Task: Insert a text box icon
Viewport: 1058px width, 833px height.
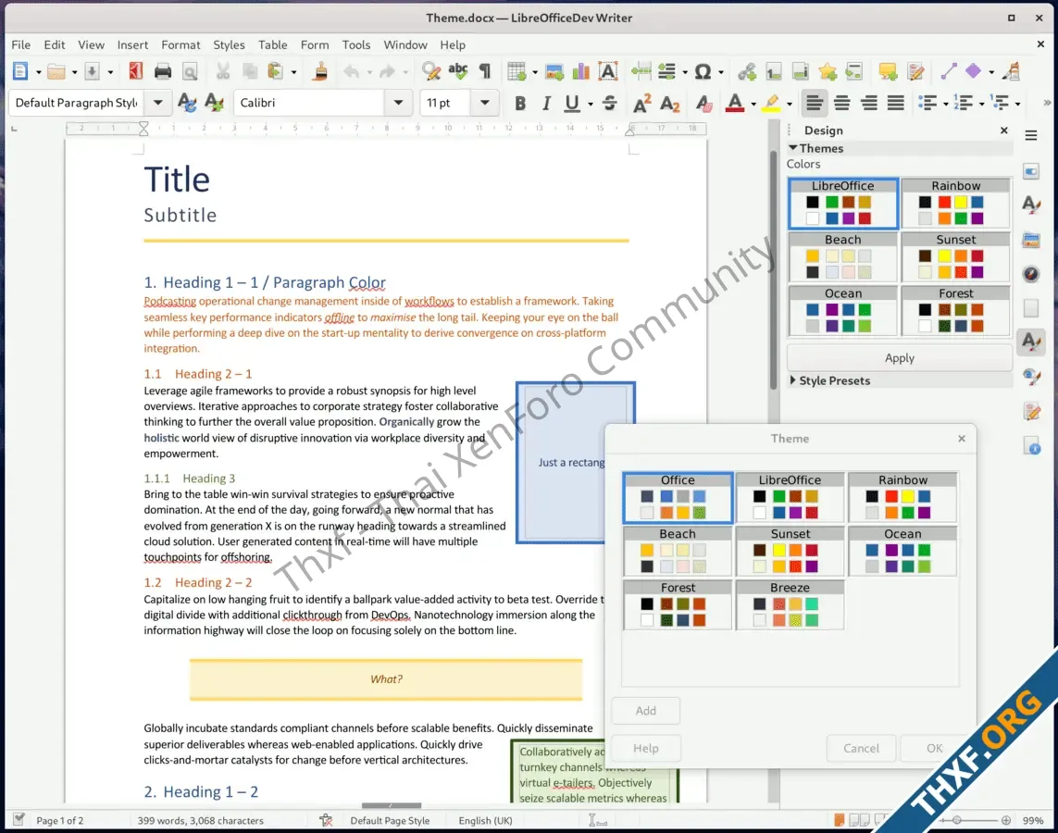Action: click(608, 71)
